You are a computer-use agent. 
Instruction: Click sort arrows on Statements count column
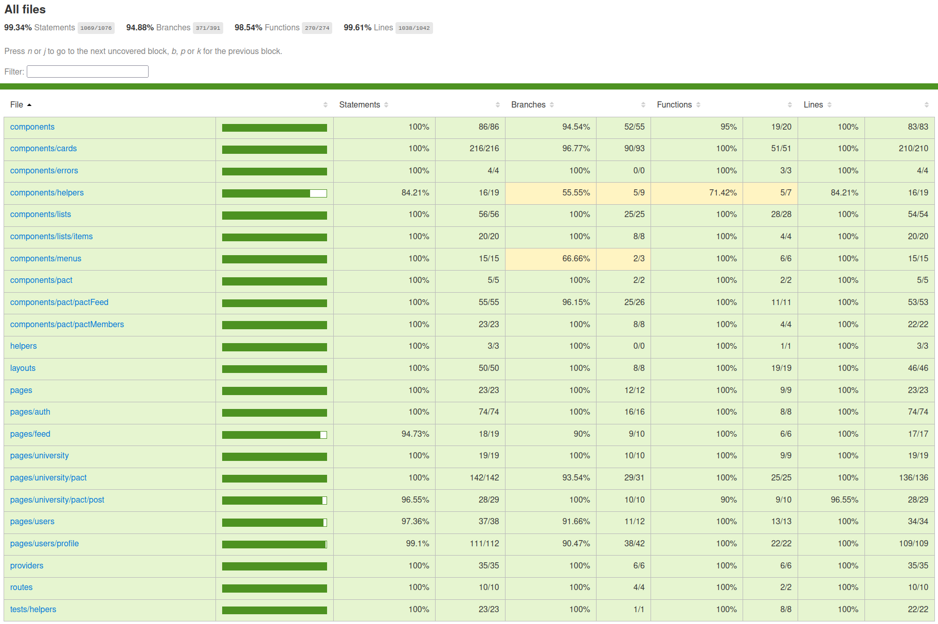pyautogui.click(x=497, y=104)
